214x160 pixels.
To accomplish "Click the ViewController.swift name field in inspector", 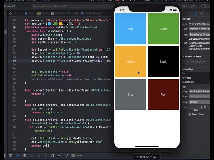I will tap(199, 24).
